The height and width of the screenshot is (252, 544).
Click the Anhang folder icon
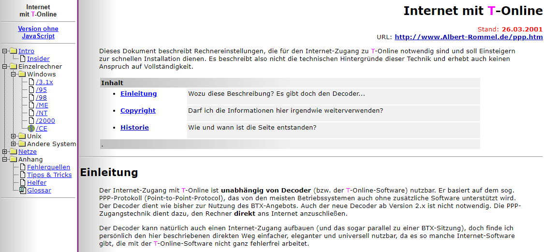click(x=13, y=160)
